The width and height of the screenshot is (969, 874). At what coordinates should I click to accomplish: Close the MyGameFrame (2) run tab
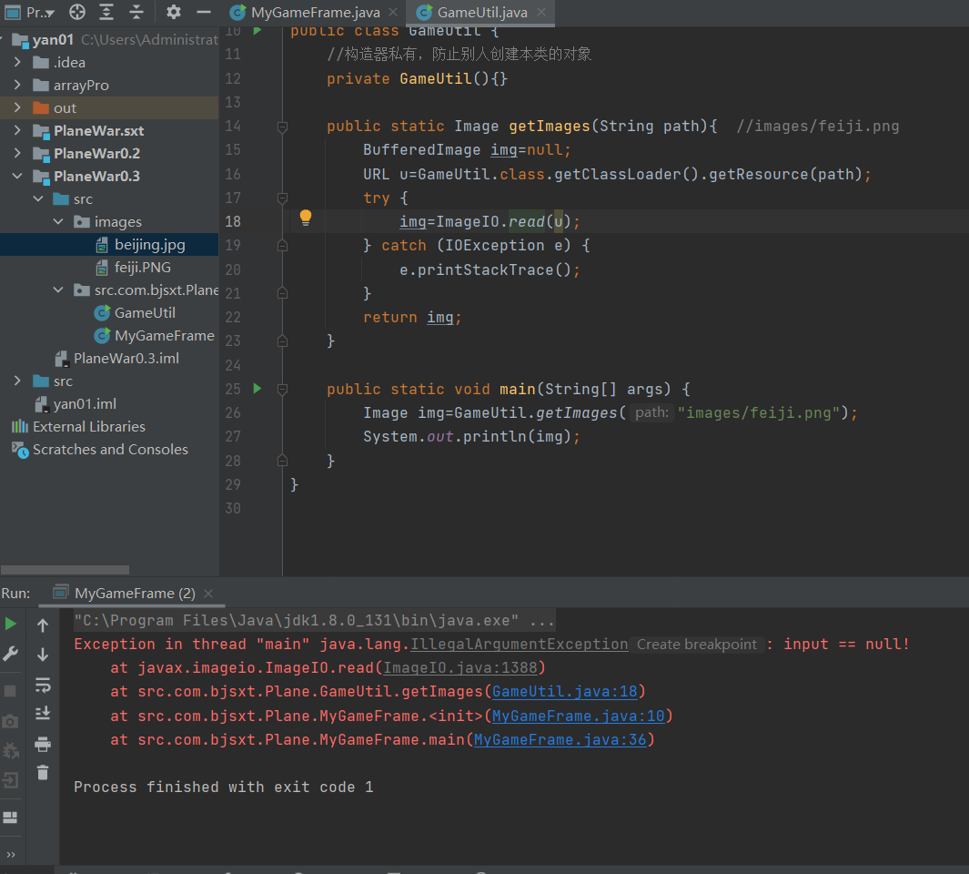point(209,594)
